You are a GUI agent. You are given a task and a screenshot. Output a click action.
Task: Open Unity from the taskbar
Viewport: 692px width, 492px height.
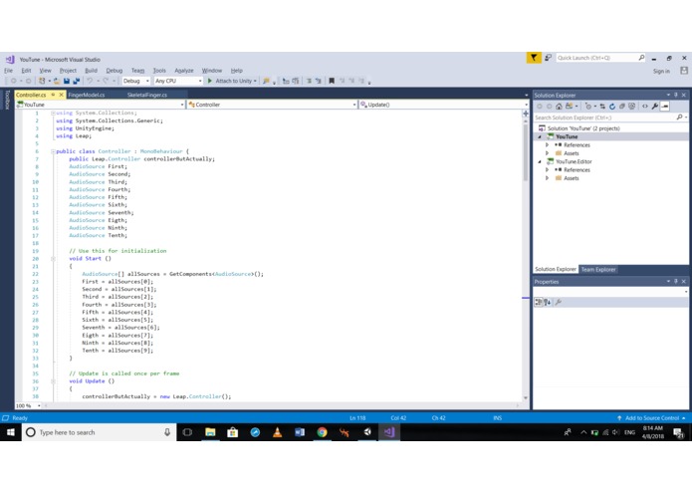pyautogui.click(x=367, y=432)
